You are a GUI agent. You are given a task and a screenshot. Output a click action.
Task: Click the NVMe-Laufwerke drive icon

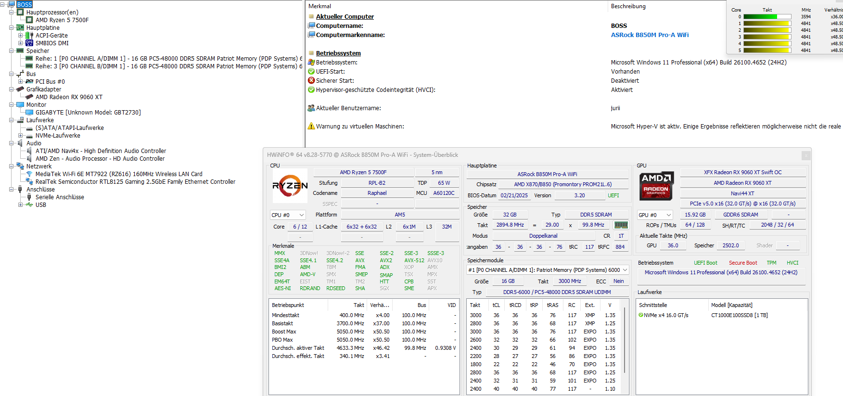tap(29, 135)
